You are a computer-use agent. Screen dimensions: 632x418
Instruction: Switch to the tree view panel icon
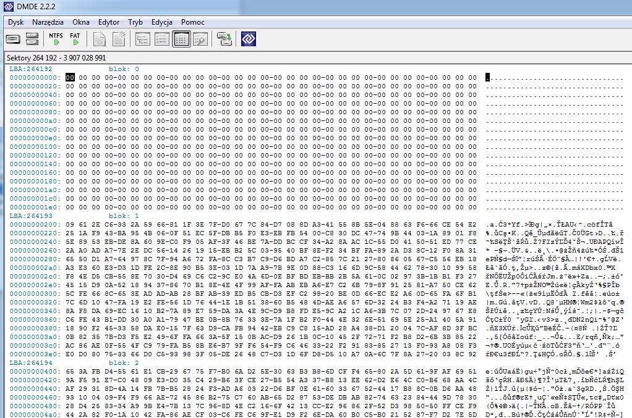[x=142, y=39]
